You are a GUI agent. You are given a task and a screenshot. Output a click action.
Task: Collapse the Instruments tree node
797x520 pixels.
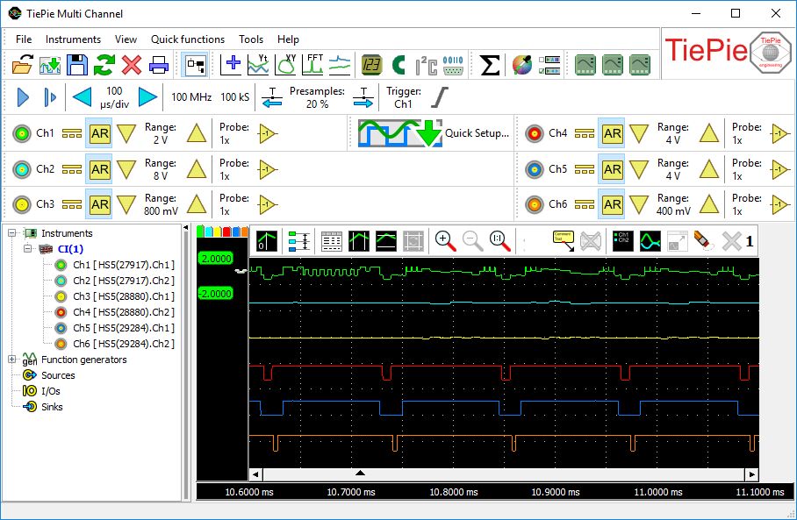coord(11,233)
